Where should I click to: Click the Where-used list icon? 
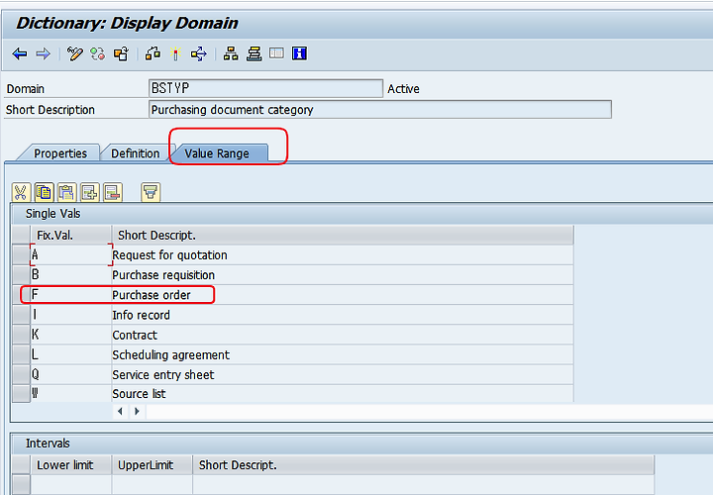tap(198, 54)
